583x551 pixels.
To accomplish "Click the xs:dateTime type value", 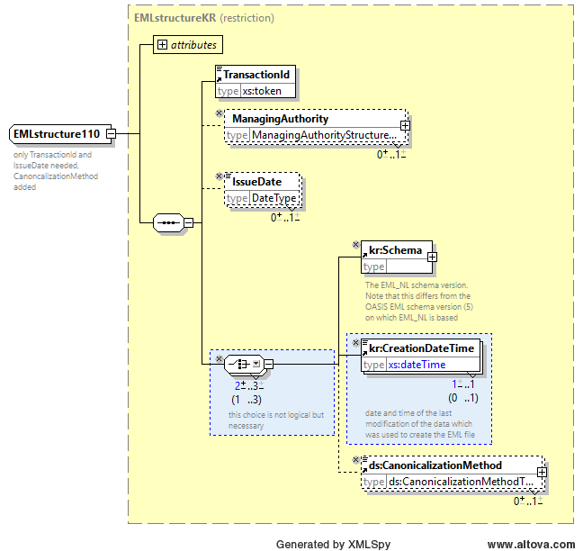I will pos(417,365).
